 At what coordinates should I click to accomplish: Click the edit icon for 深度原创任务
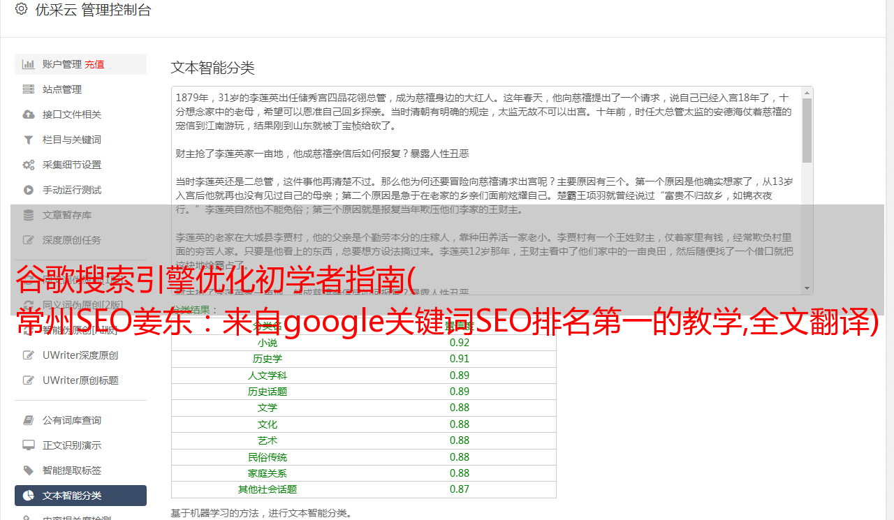(x=28, y=240)
